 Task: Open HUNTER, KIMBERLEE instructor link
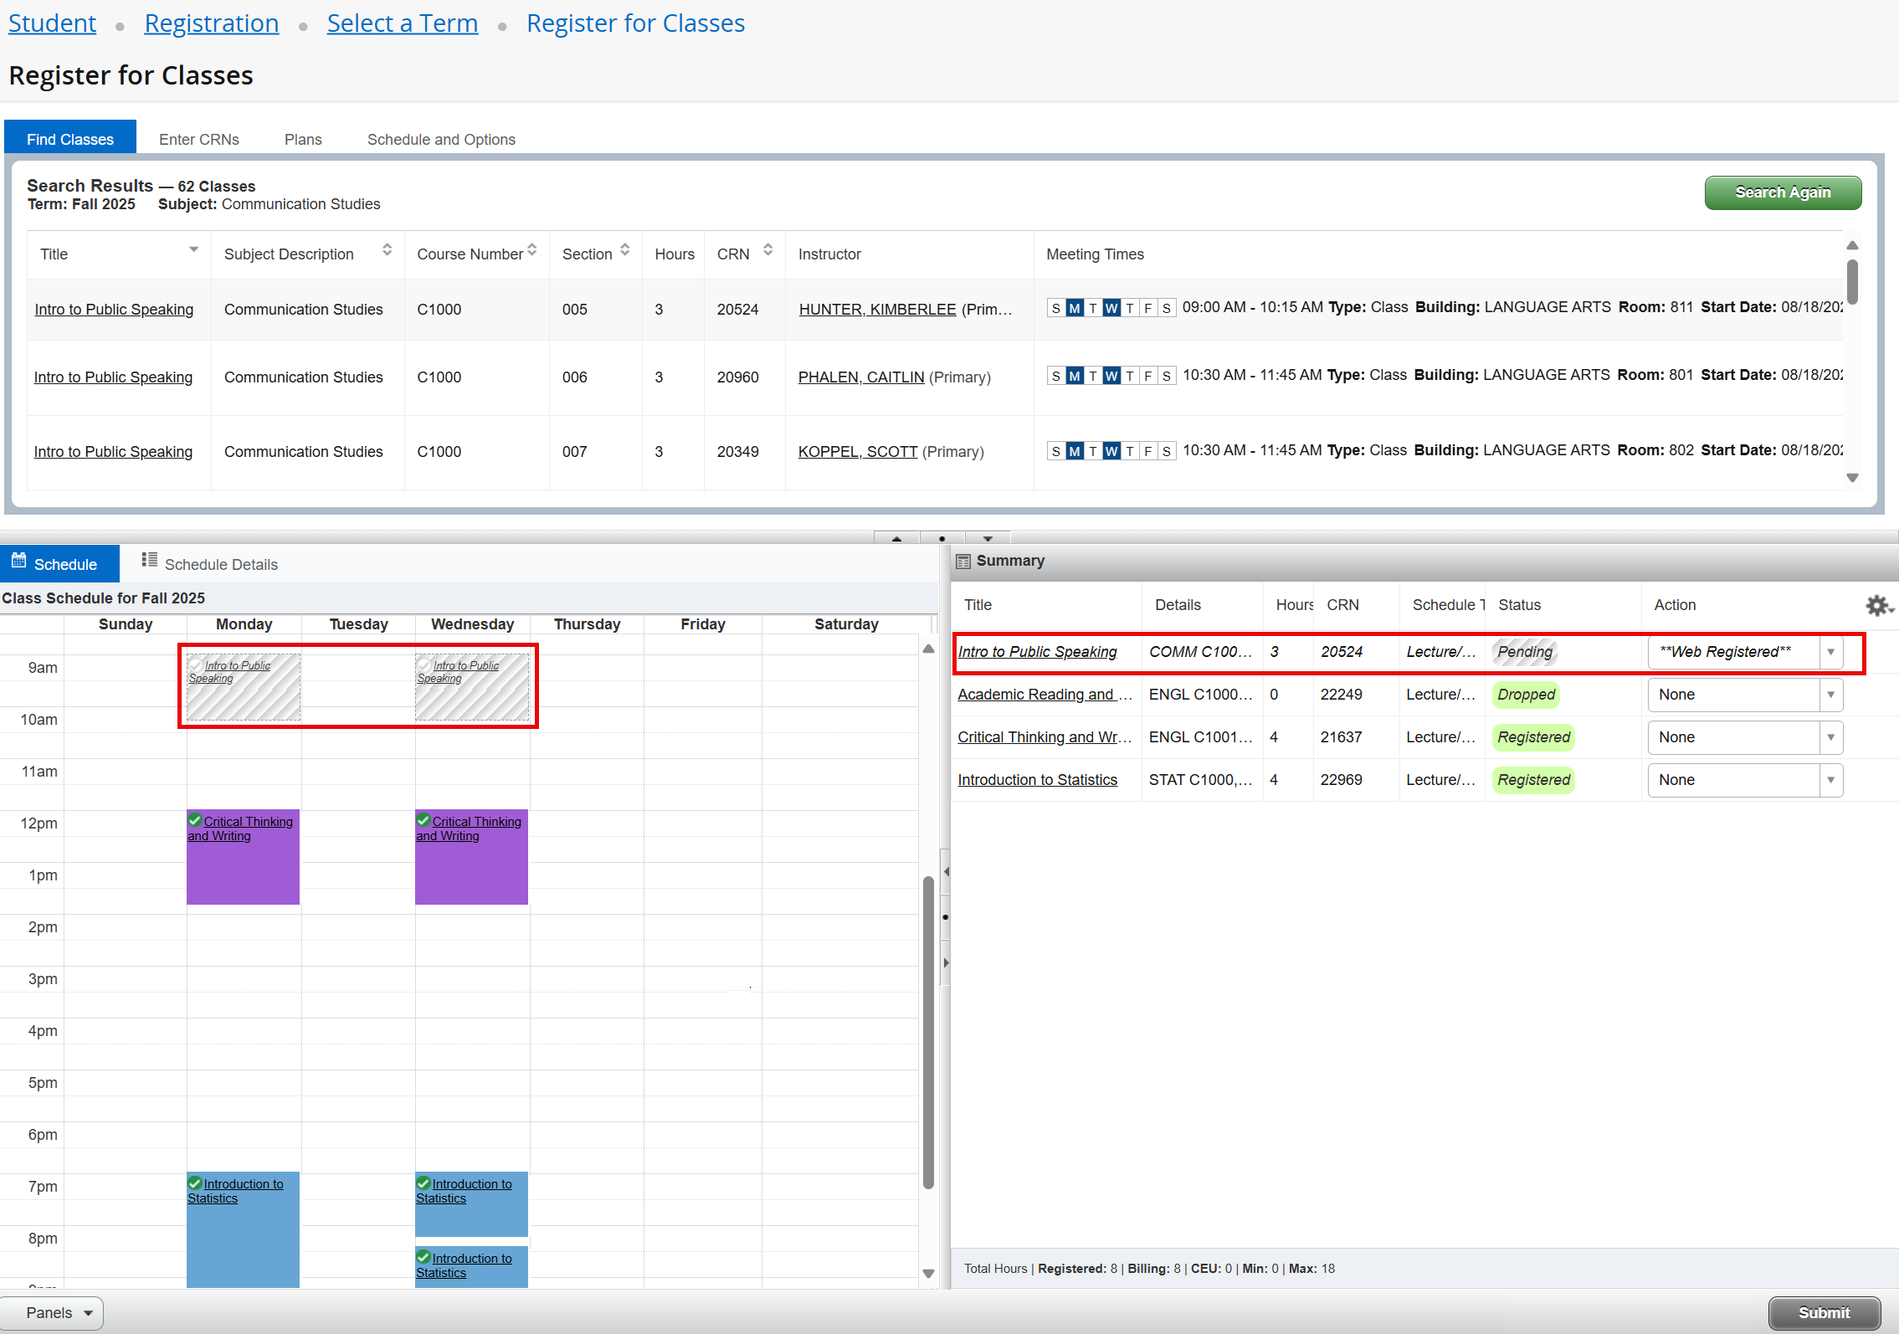(x=877, y=310)
